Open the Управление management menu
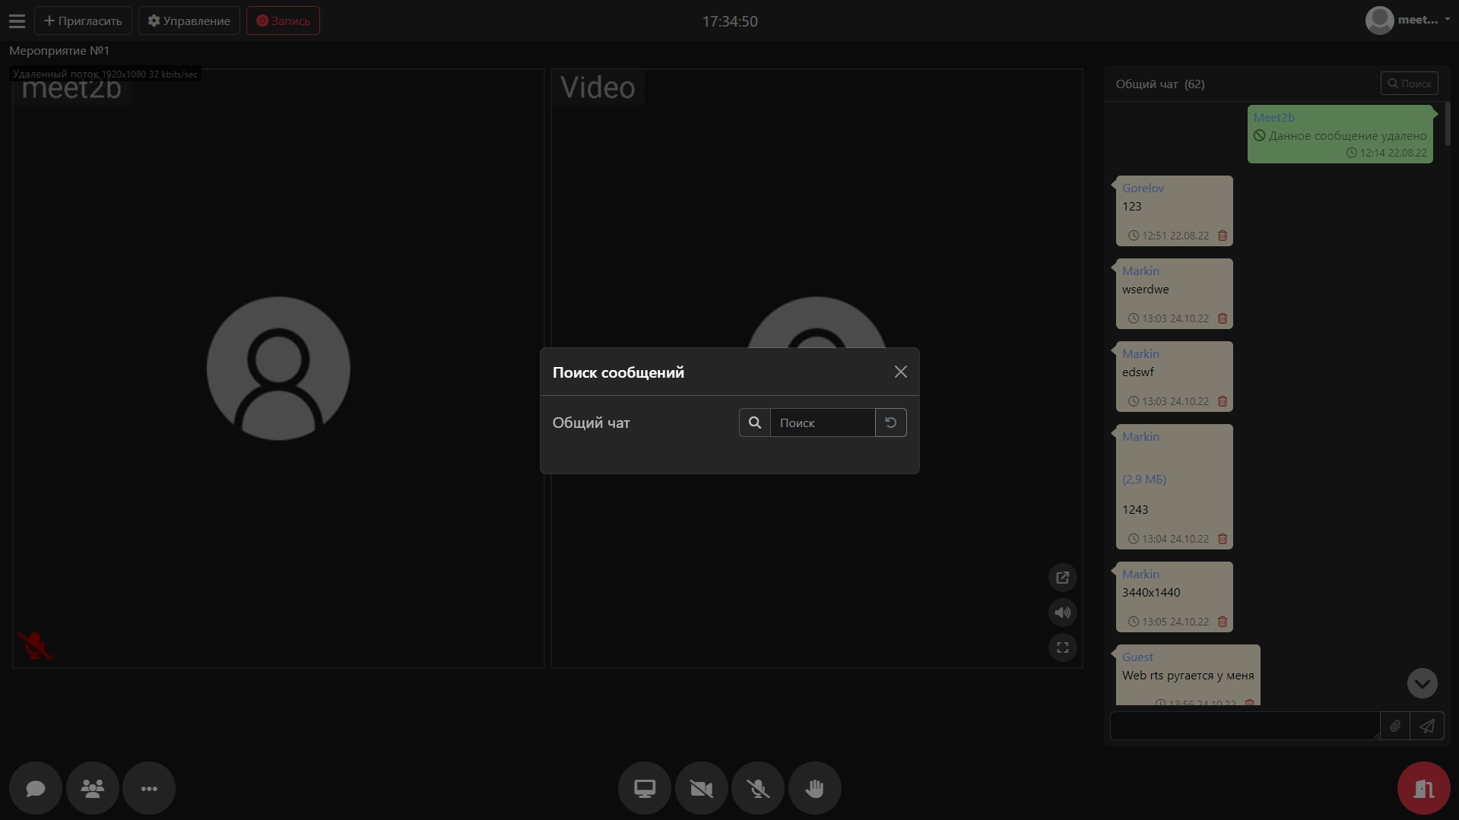 click(189, 21)
